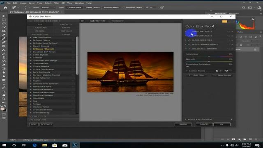Click the OK button
This screenshot has height=148, width=263.
click(x=222, y=124)
